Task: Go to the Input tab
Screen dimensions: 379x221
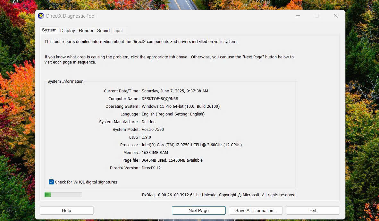Action: pyautogui.click(x=118, y=30)
